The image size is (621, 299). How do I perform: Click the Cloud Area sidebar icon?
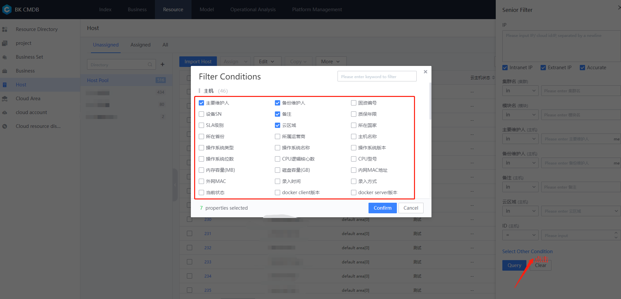5,99
